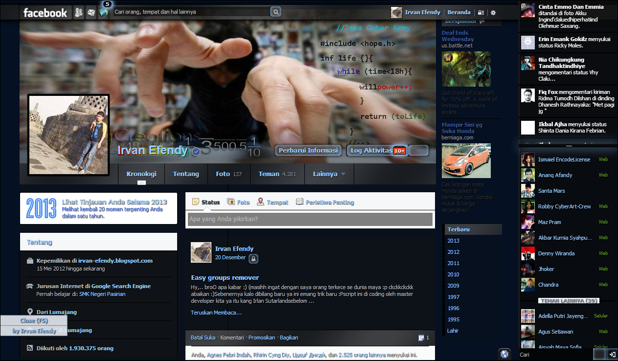
Task: Open the settings gear icon
Action: coord(493,12)
